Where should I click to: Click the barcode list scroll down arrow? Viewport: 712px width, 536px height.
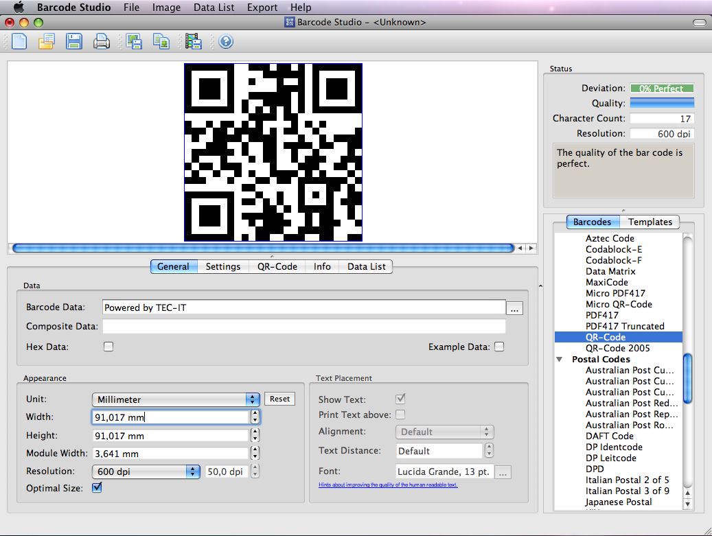[687, 504]
